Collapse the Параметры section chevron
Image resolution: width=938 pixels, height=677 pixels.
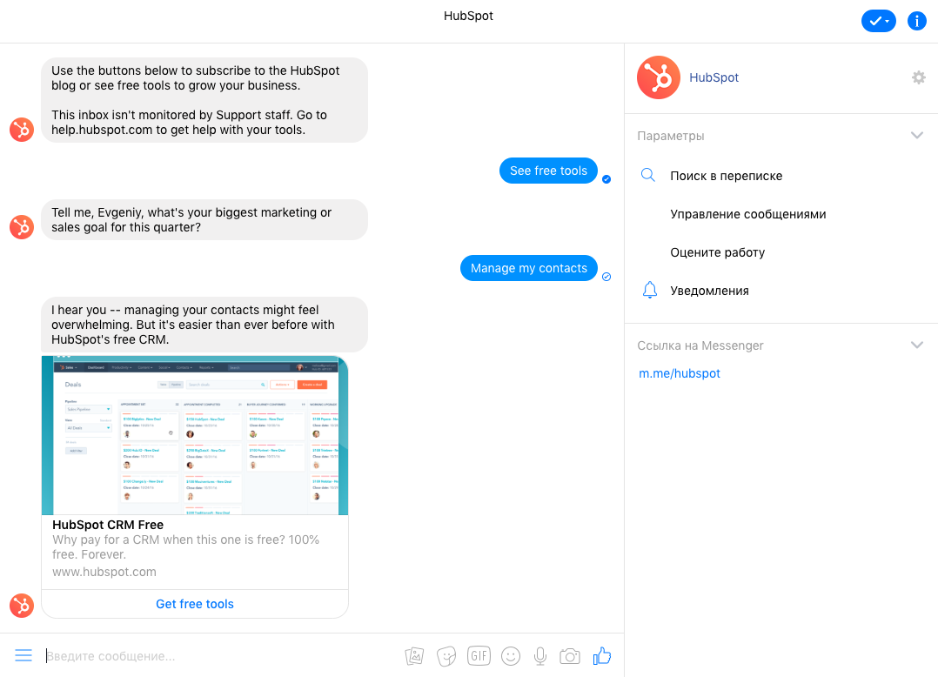916,136
